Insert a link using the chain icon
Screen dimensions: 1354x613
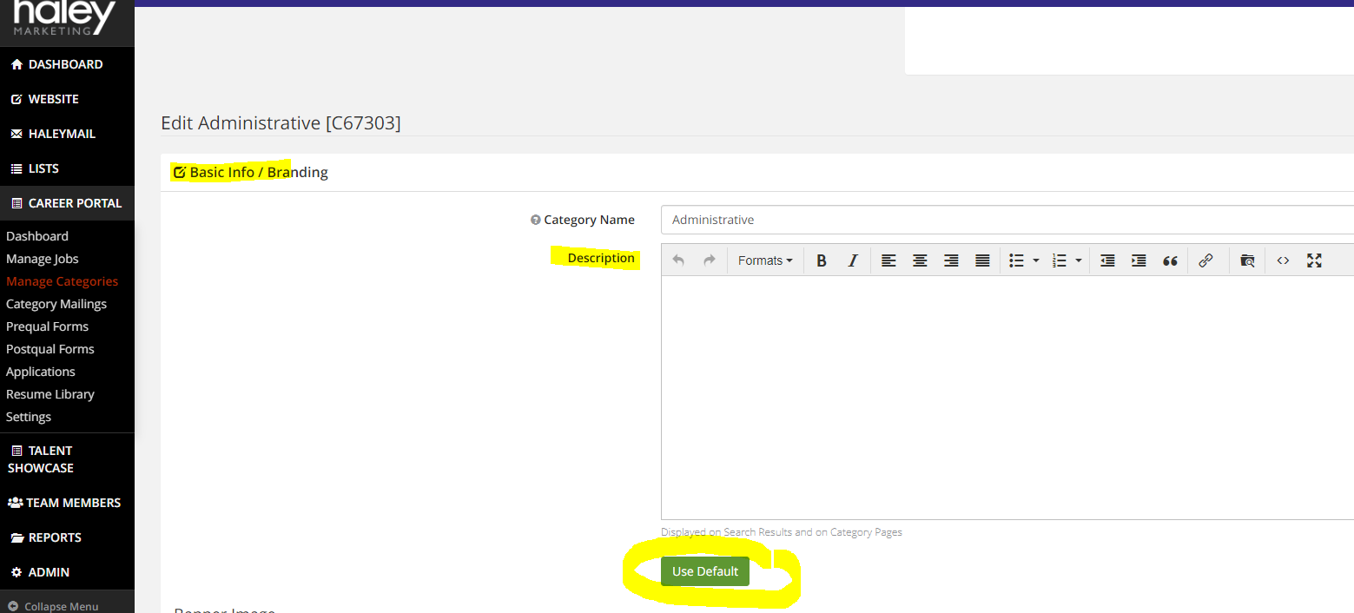1205,260
